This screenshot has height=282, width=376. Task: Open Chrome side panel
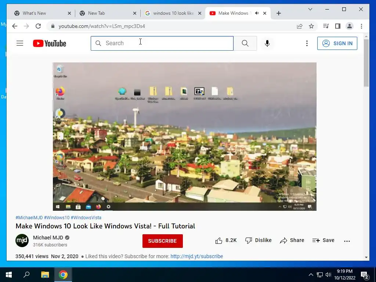[x=338, y=26]
